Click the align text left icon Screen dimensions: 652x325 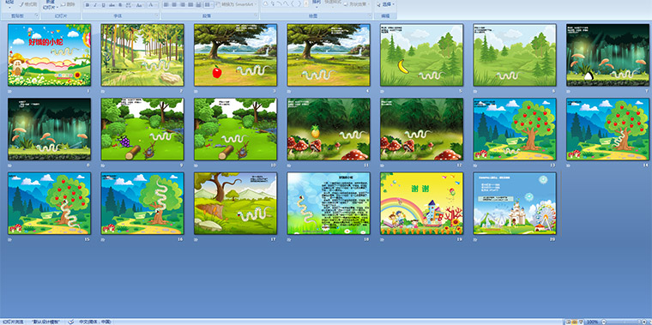coord(166,4)
